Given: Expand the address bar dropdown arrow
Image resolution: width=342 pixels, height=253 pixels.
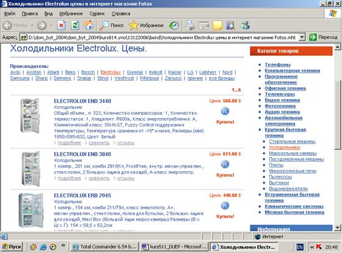Looking at the screenshot, I should (302, 37).
